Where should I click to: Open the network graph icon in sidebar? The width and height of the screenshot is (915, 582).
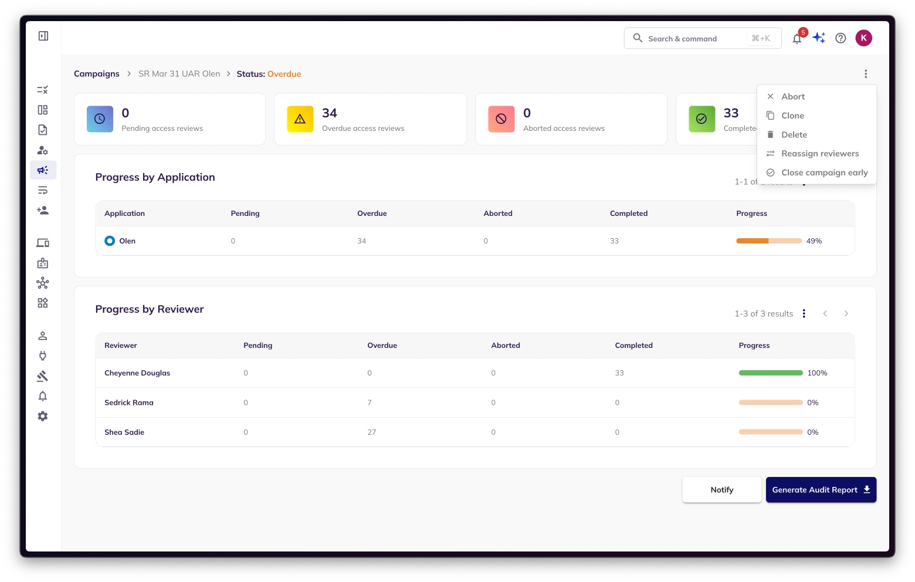pos(43,283)
